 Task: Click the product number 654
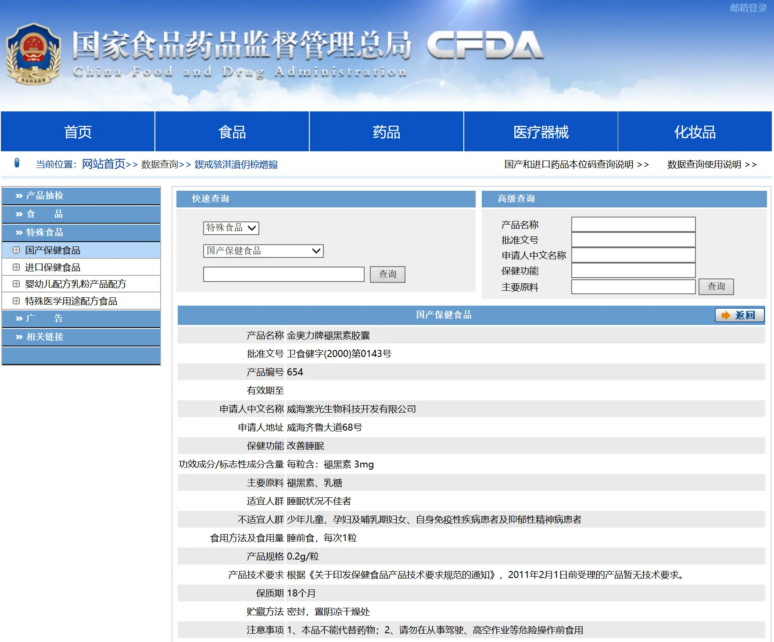[x=295, y=372]
